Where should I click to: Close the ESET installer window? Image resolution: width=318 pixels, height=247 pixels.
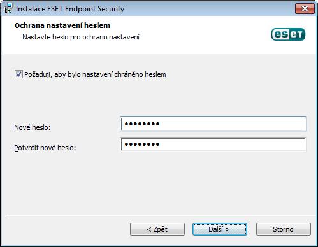point(305,9)
